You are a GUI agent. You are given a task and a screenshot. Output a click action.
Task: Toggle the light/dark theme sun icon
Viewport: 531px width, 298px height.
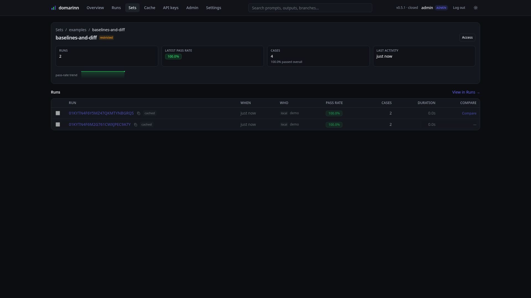(x=476, y=8)
